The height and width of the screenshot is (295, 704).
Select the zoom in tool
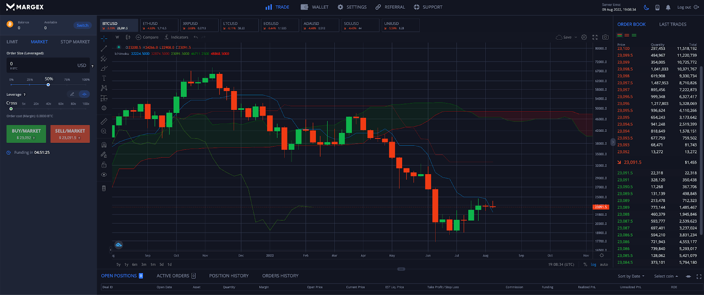click(104, 131)
